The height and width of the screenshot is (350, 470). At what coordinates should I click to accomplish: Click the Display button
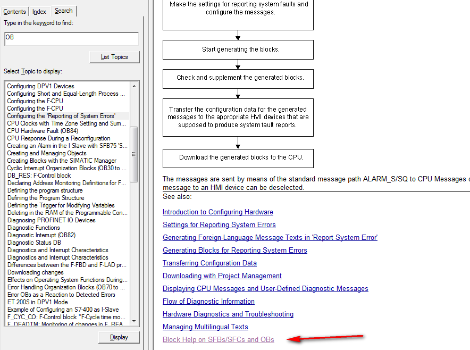119,337
